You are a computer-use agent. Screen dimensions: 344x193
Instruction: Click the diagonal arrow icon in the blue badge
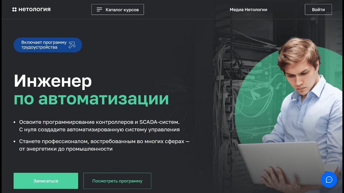pyautogui.click(x=72, y=45)
